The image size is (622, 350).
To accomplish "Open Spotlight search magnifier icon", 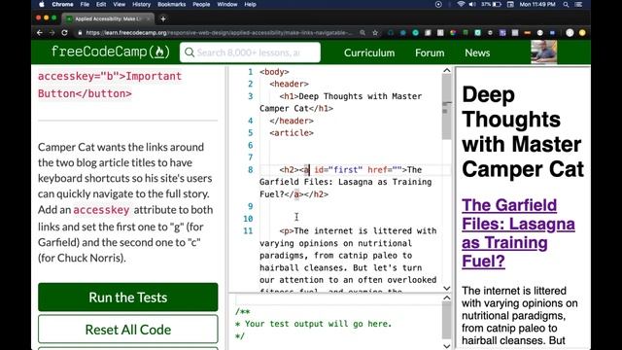I will tap(566, 4).
